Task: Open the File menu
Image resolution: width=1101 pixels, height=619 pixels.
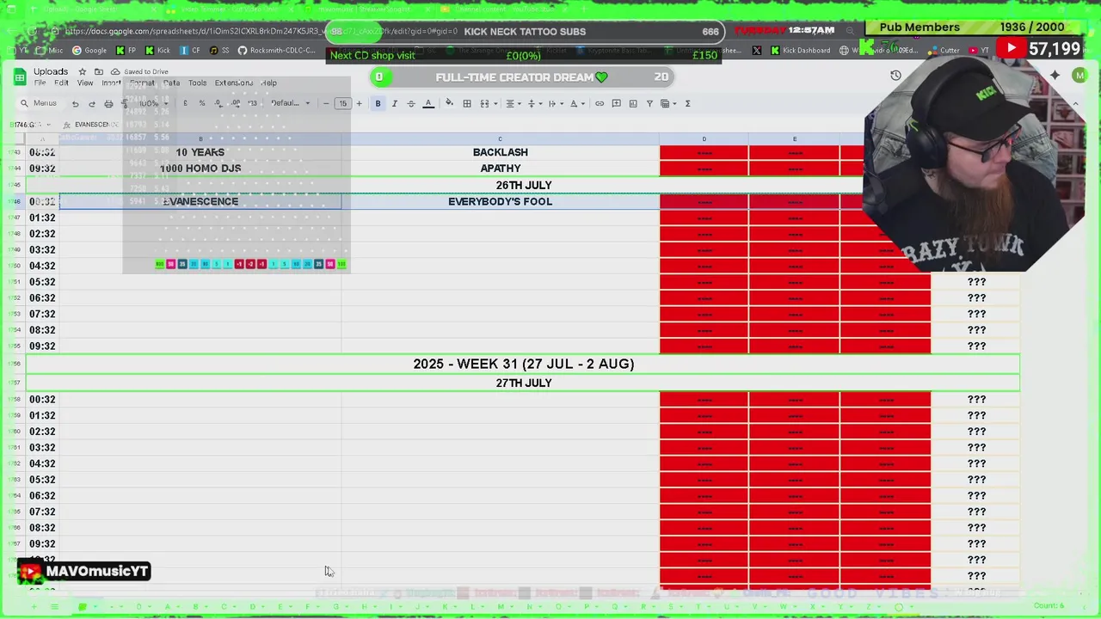Action: [40, 83]
